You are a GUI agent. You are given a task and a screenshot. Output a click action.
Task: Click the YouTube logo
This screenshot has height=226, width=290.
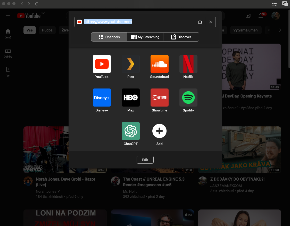(29, 16)
